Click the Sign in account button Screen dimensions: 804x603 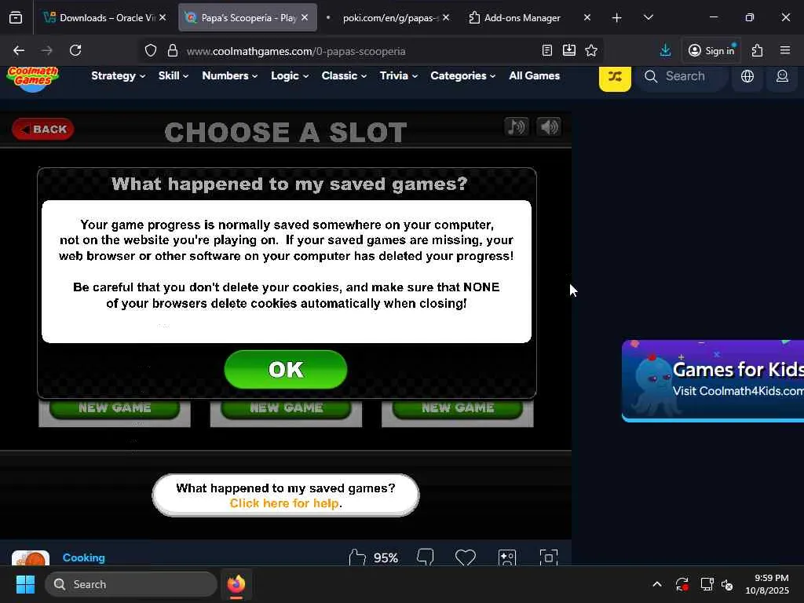click(711, 50)
